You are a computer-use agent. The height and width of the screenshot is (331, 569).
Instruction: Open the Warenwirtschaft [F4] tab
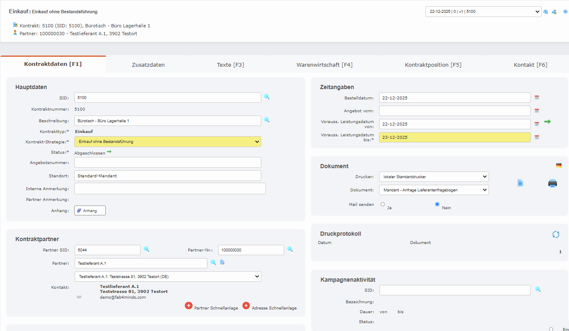tap(324, 65)
